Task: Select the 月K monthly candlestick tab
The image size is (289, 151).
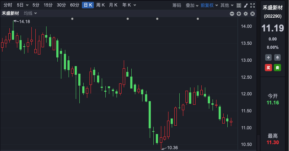Action: tap(113, 5)
